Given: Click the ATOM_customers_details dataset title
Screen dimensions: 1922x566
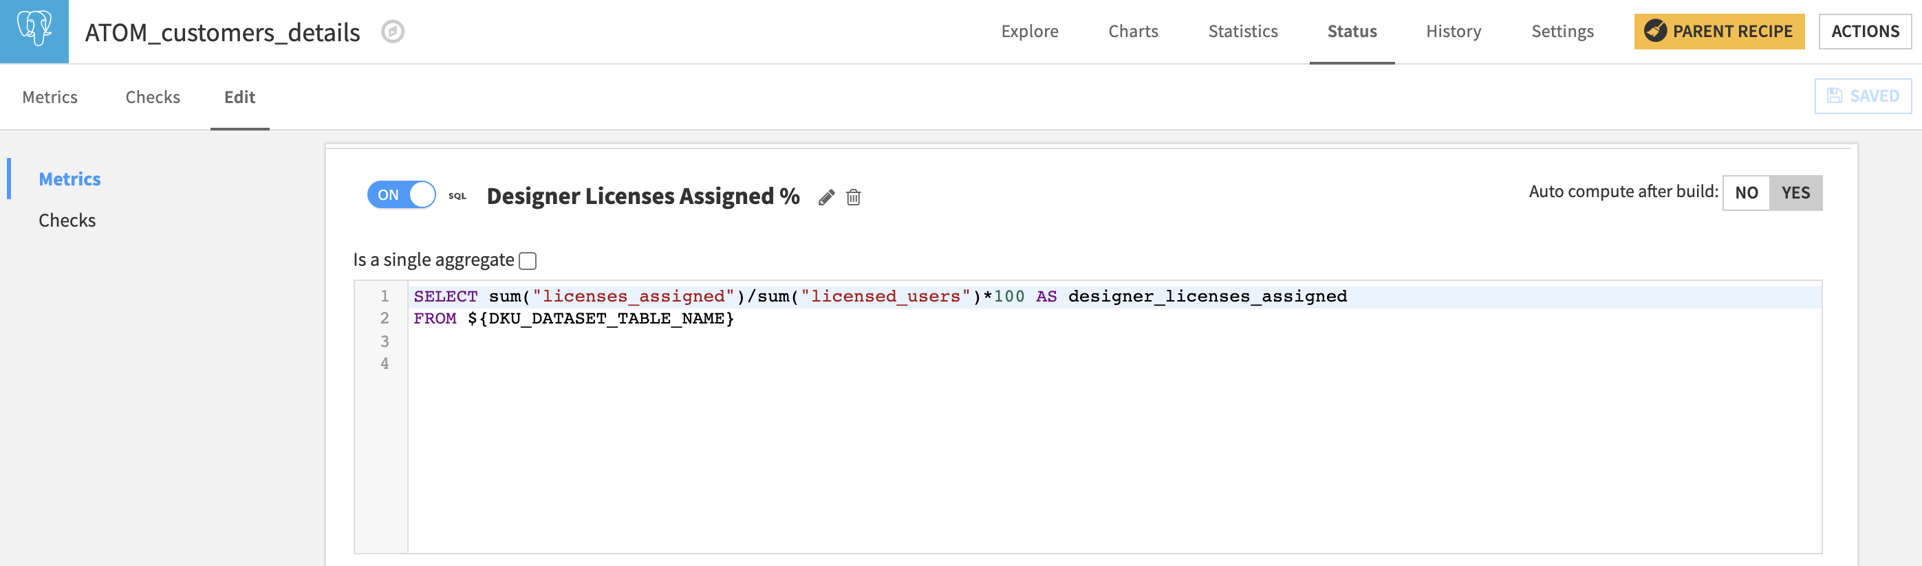Looking at the screenshot, I should [222, 32].
